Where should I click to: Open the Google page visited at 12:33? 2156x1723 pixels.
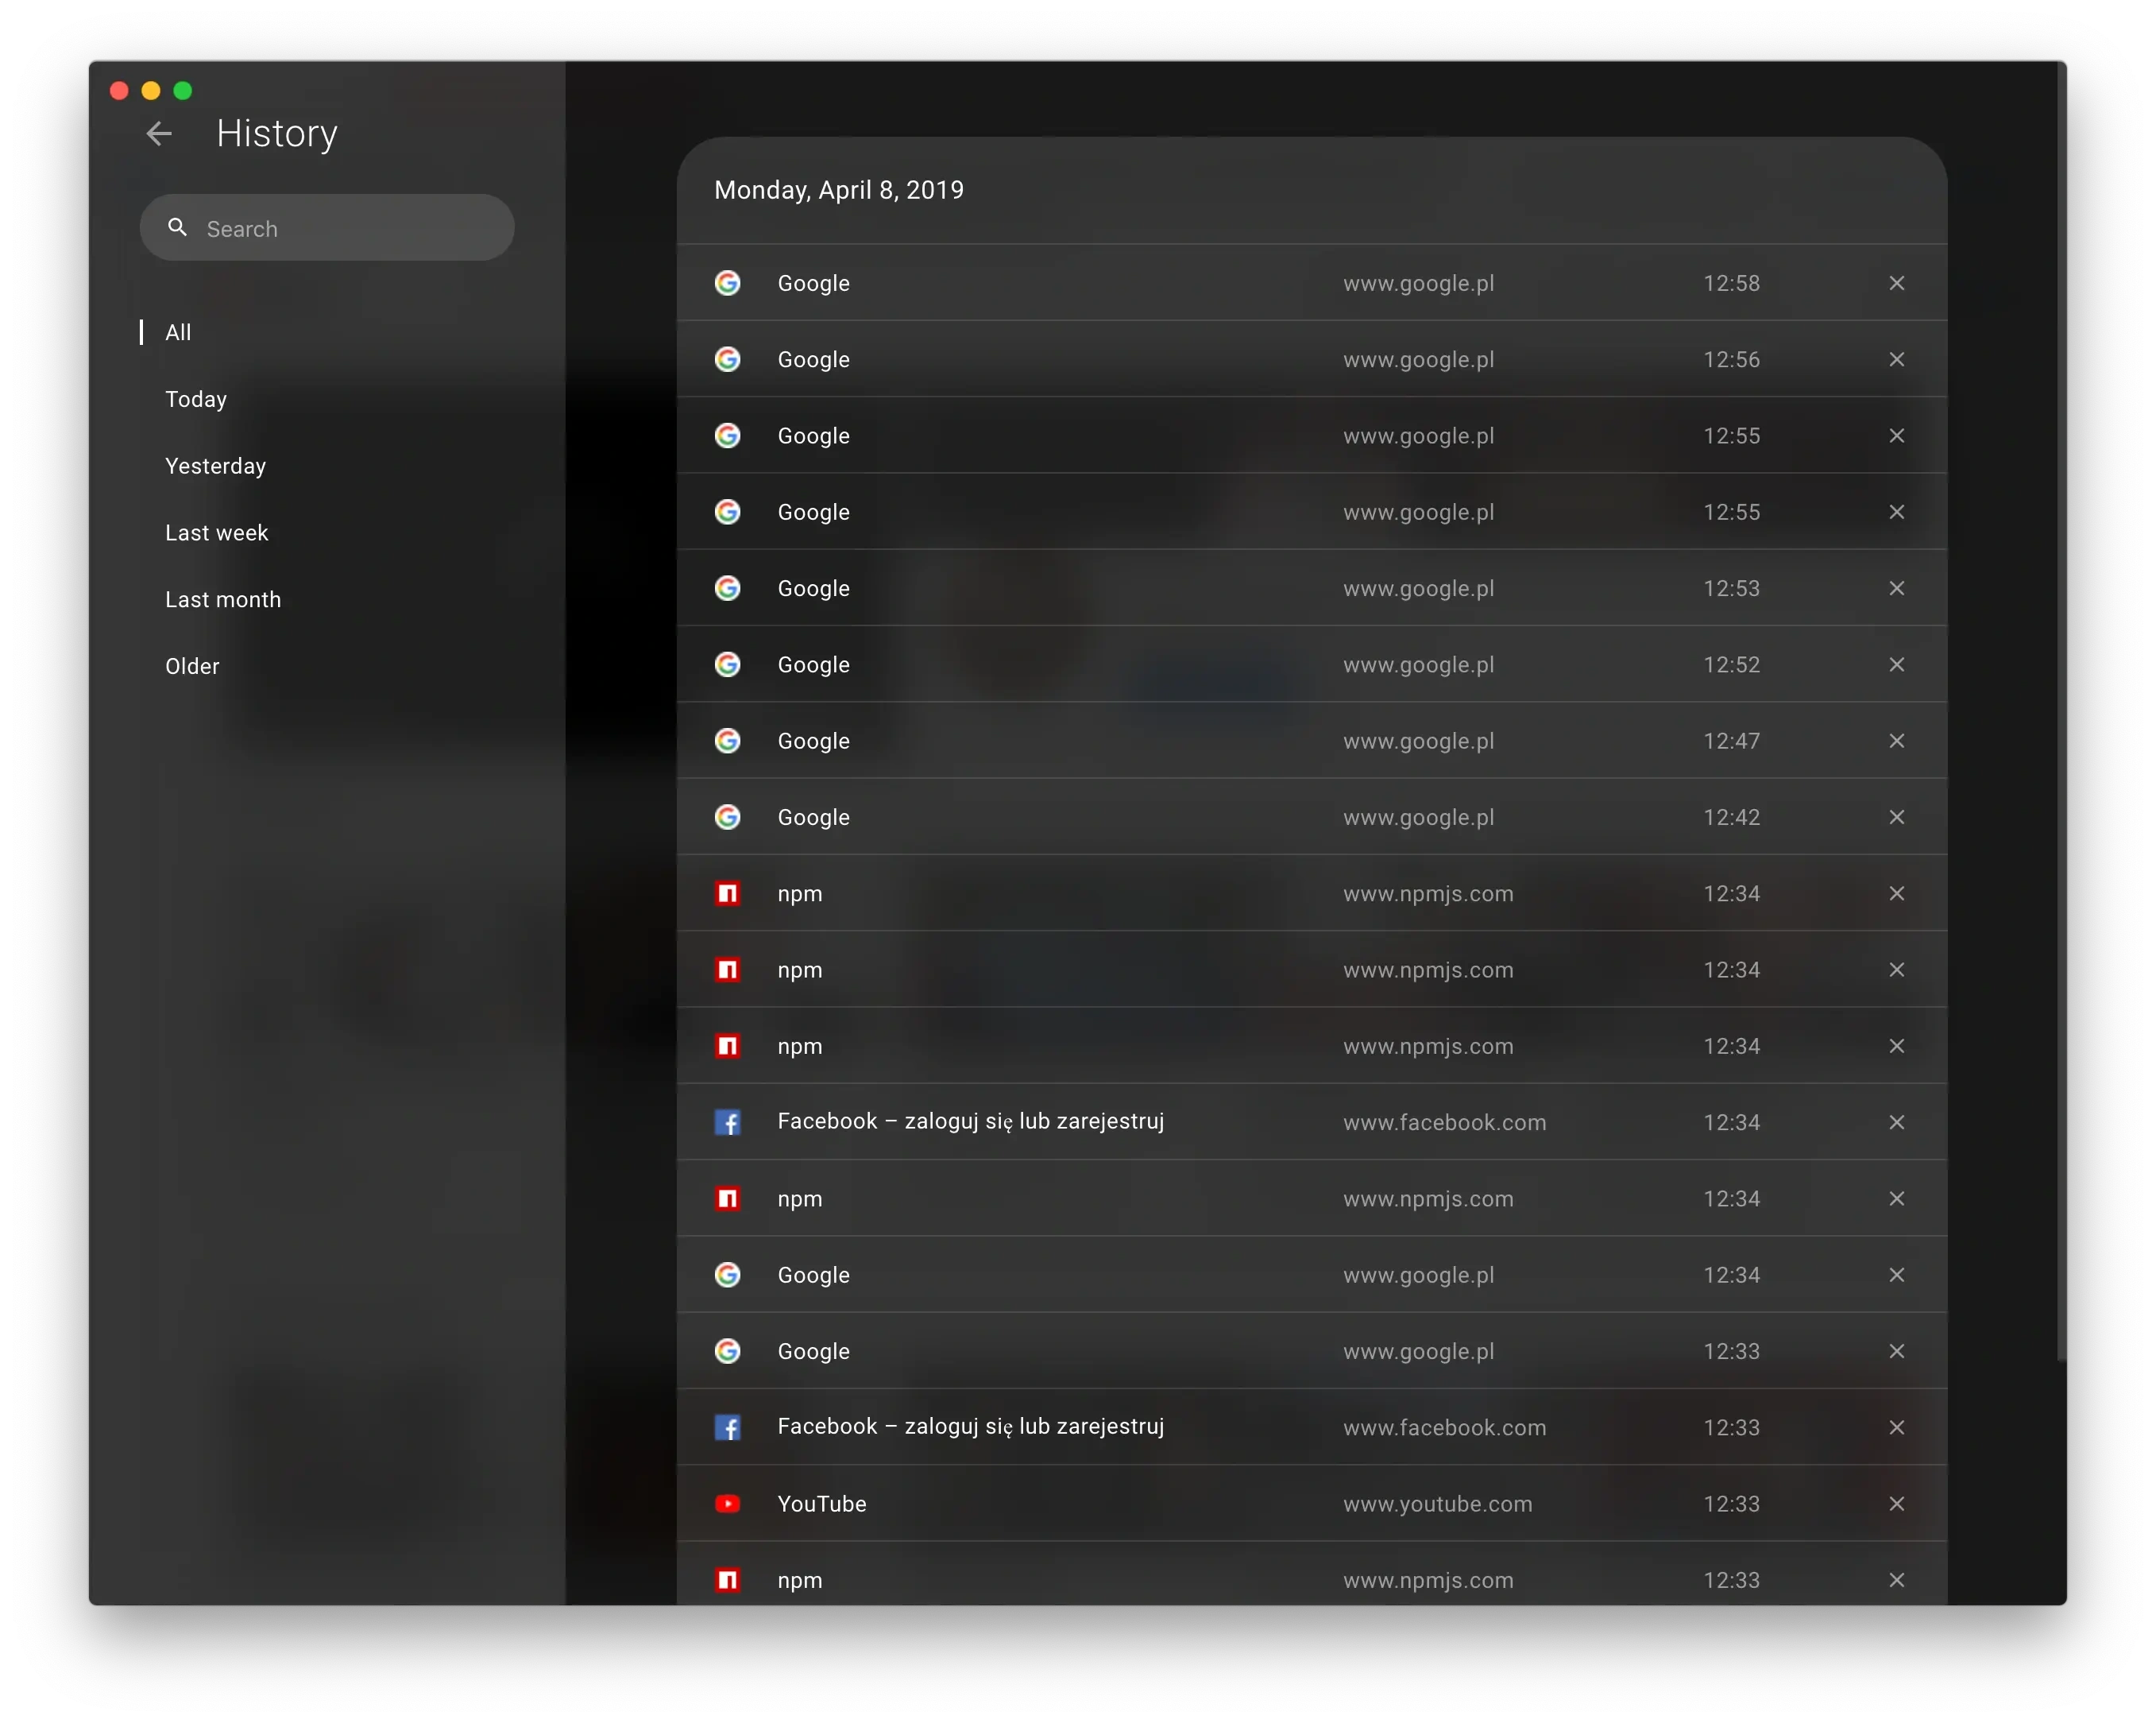(x=814, y=1351)
